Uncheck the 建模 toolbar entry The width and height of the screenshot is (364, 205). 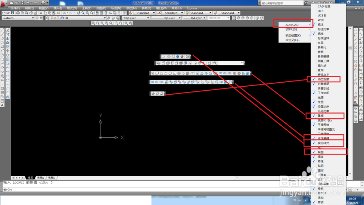[328, 116]
